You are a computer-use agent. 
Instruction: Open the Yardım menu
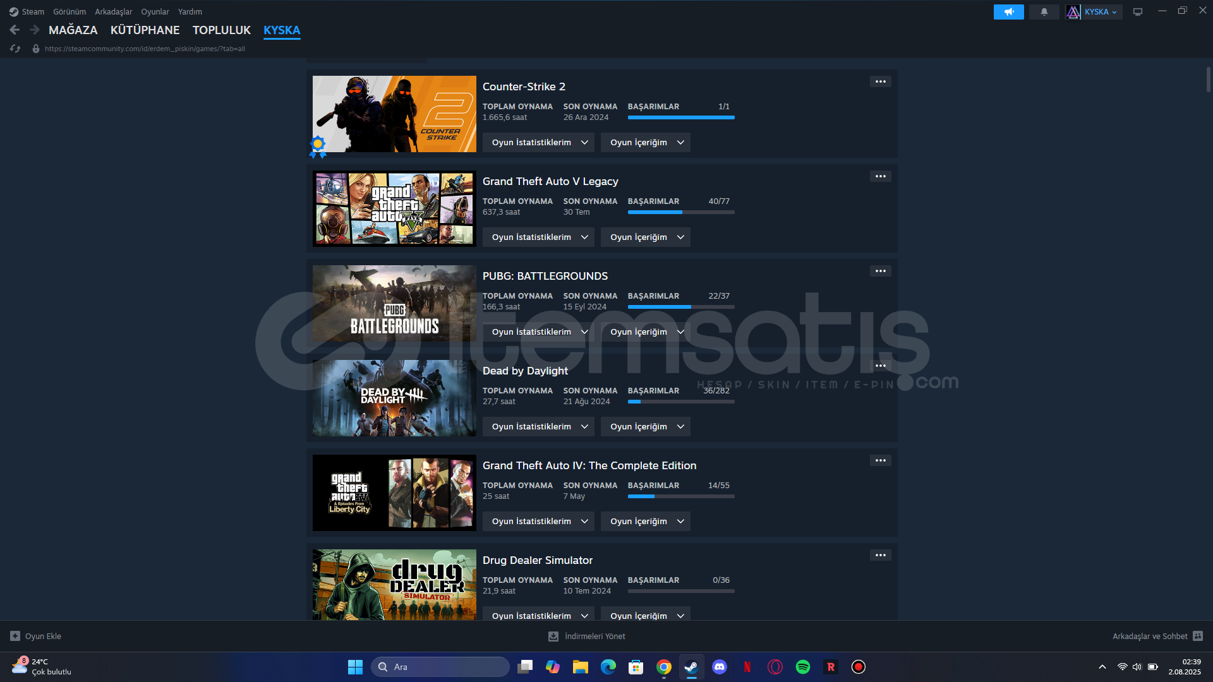pos(190,11)
